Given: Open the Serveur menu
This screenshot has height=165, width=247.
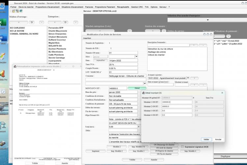Looking at the screenshot, I should tap(163, 7).
